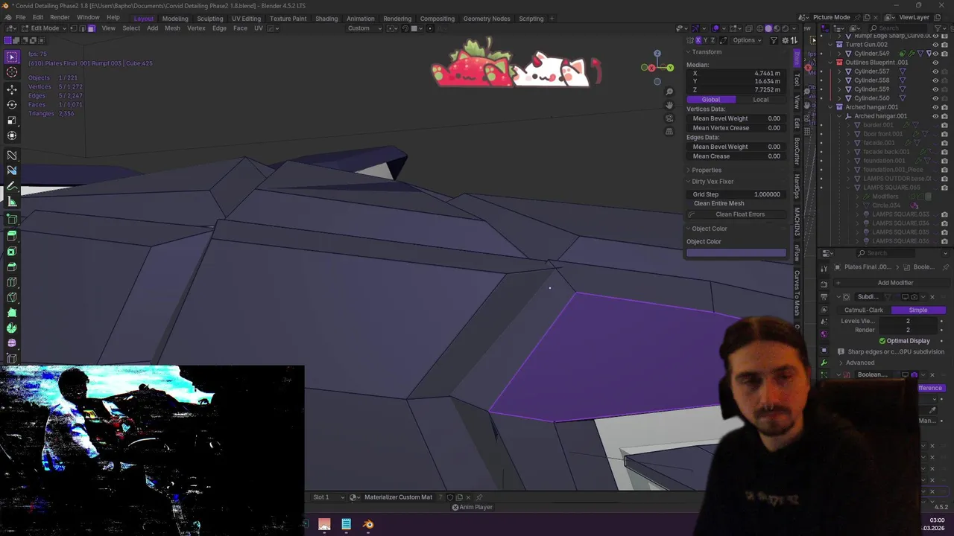Expand Cylinder.549 in the outliner
The image size is (954, 536).
[839, 54]
